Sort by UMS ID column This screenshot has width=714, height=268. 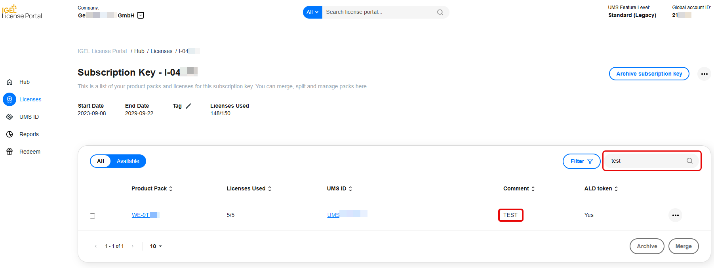[x=339, y=188]
